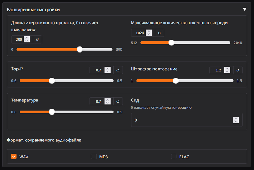Tick the FLAC format checkbox
Image resolution: width=254 pixels, height=170 pixels.
[174, 157]
